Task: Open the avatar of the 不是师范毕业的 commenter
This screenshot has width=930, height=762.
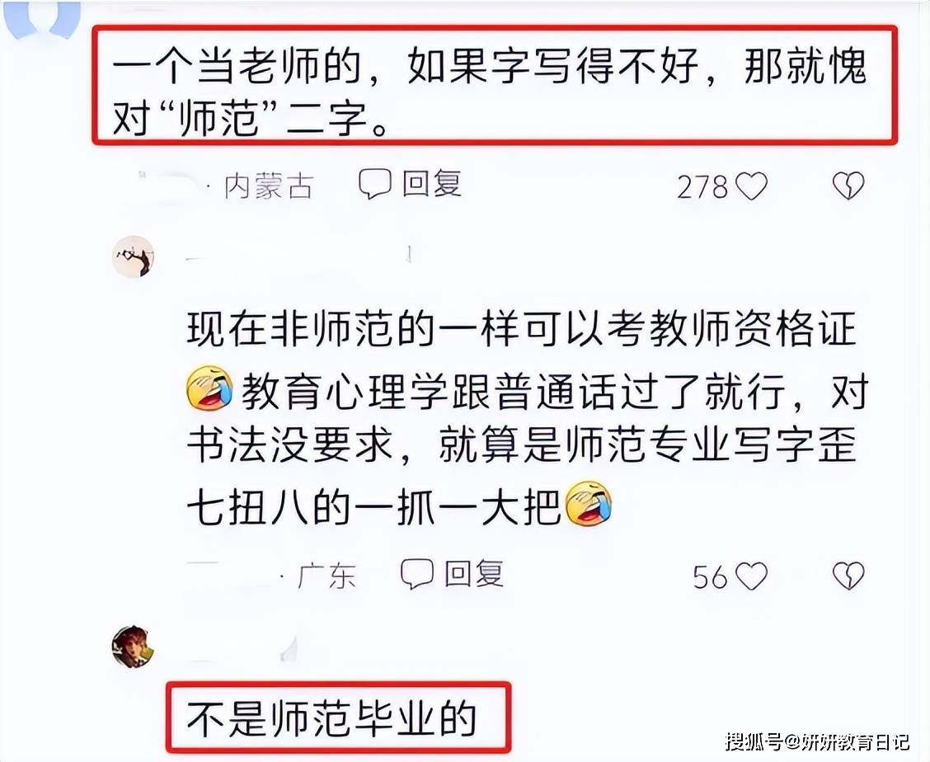Action: tap(134, 647)
